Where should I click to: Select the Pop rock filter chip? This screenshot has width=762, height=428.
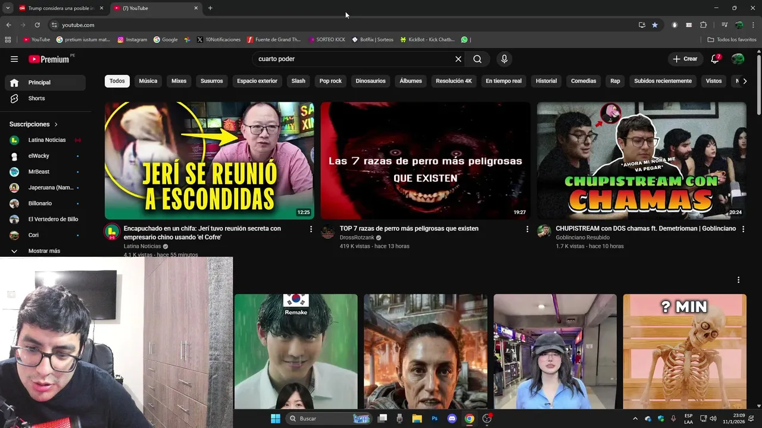[330, 81]
